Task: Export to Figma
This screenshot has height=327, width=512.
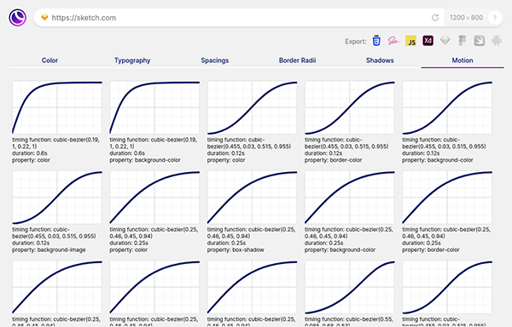Action: 462,41
